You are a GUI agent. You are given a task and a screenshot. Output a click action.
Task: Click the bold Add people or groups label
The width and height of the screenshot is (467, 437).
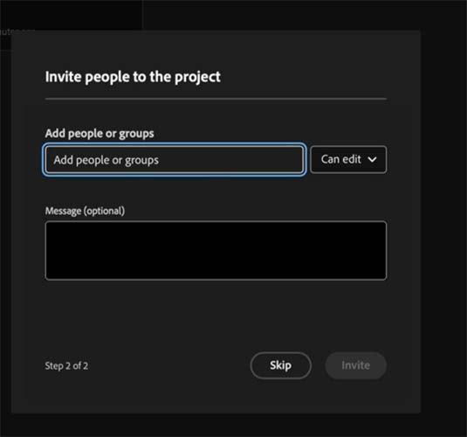[100, 134]
